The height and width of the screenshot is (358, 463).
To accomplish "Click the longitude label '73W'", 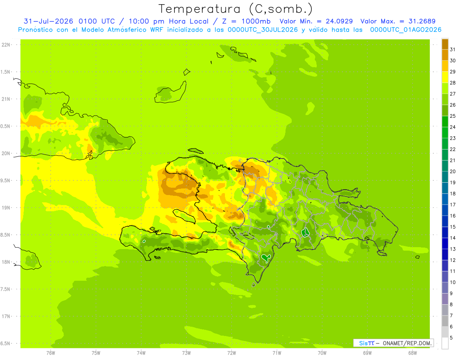I will tap(186, 353).
